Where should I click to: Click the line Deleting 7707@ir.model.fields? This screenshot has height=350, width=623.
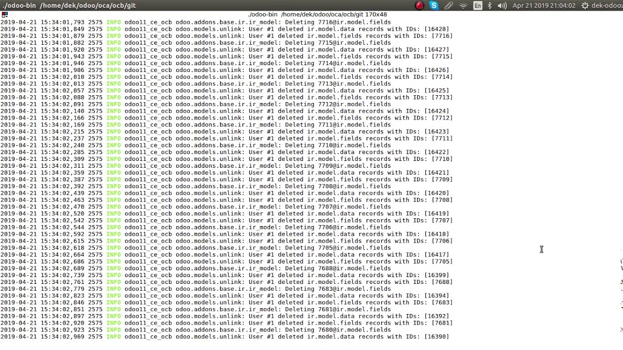(338, 207)
